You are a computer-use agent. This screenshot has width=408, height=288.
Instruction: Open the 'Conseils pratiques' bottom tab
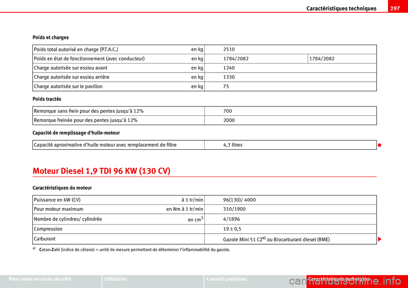(x=255, y=282)
